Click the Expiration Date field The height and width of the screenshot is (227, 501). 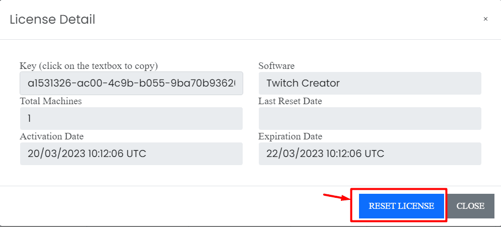tap(370, 154)
